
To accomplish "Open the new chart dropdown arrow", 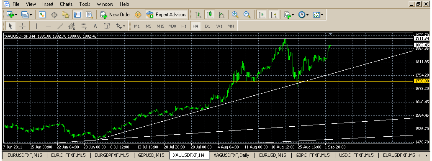I will tap(16, 15).
